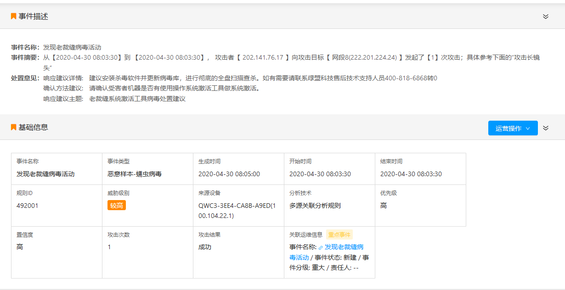
Task: Click the orange bookmark icon beside 基础信息
Action: [x=13, y=127]
